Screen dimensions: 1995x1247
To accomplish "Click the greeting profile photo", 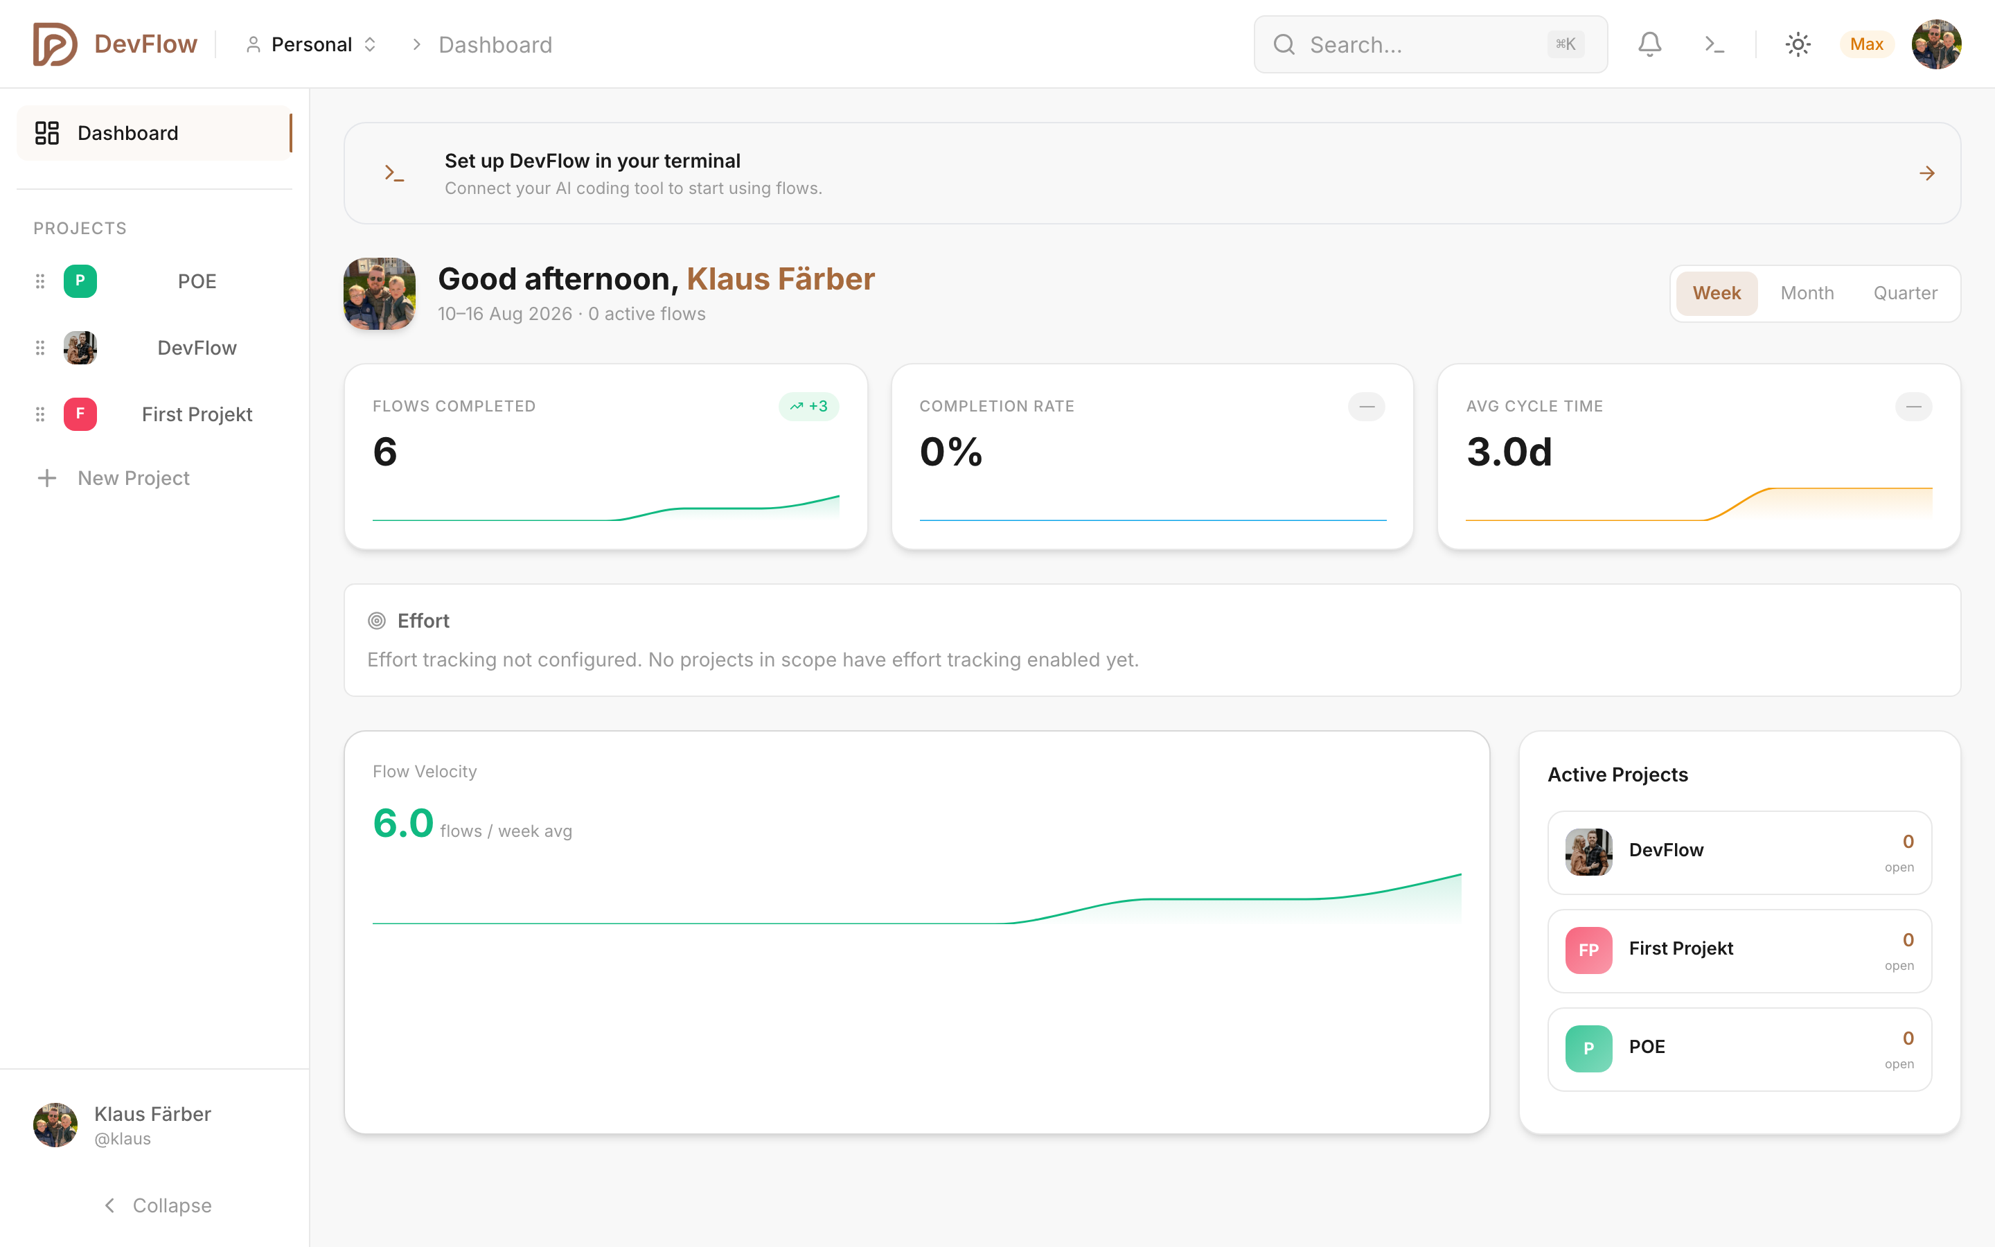I will coord(379,294).
